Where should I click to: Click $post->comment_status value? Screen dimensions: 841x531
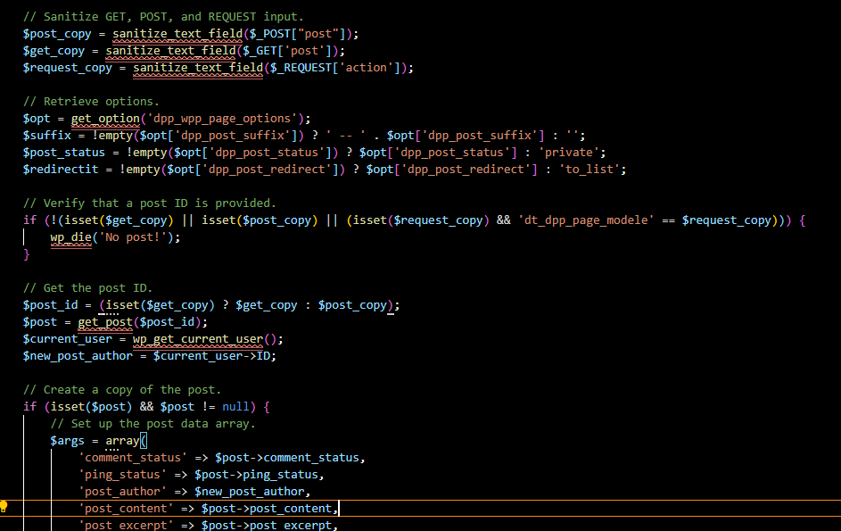(287, 458)
